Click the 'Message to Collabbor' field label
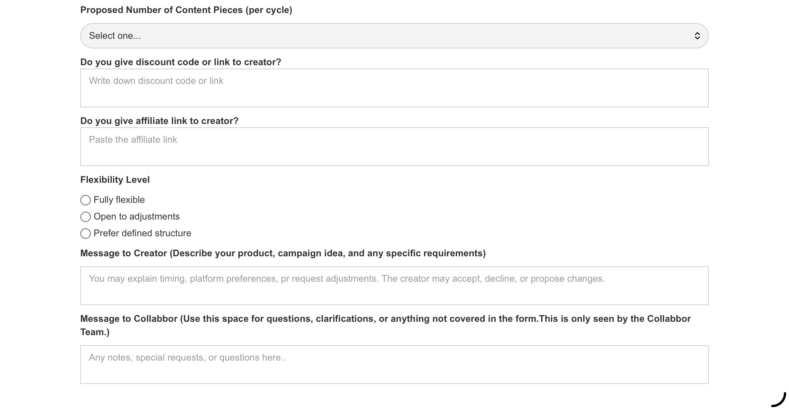This screenshot has width=789, height=410. [385, 319]
